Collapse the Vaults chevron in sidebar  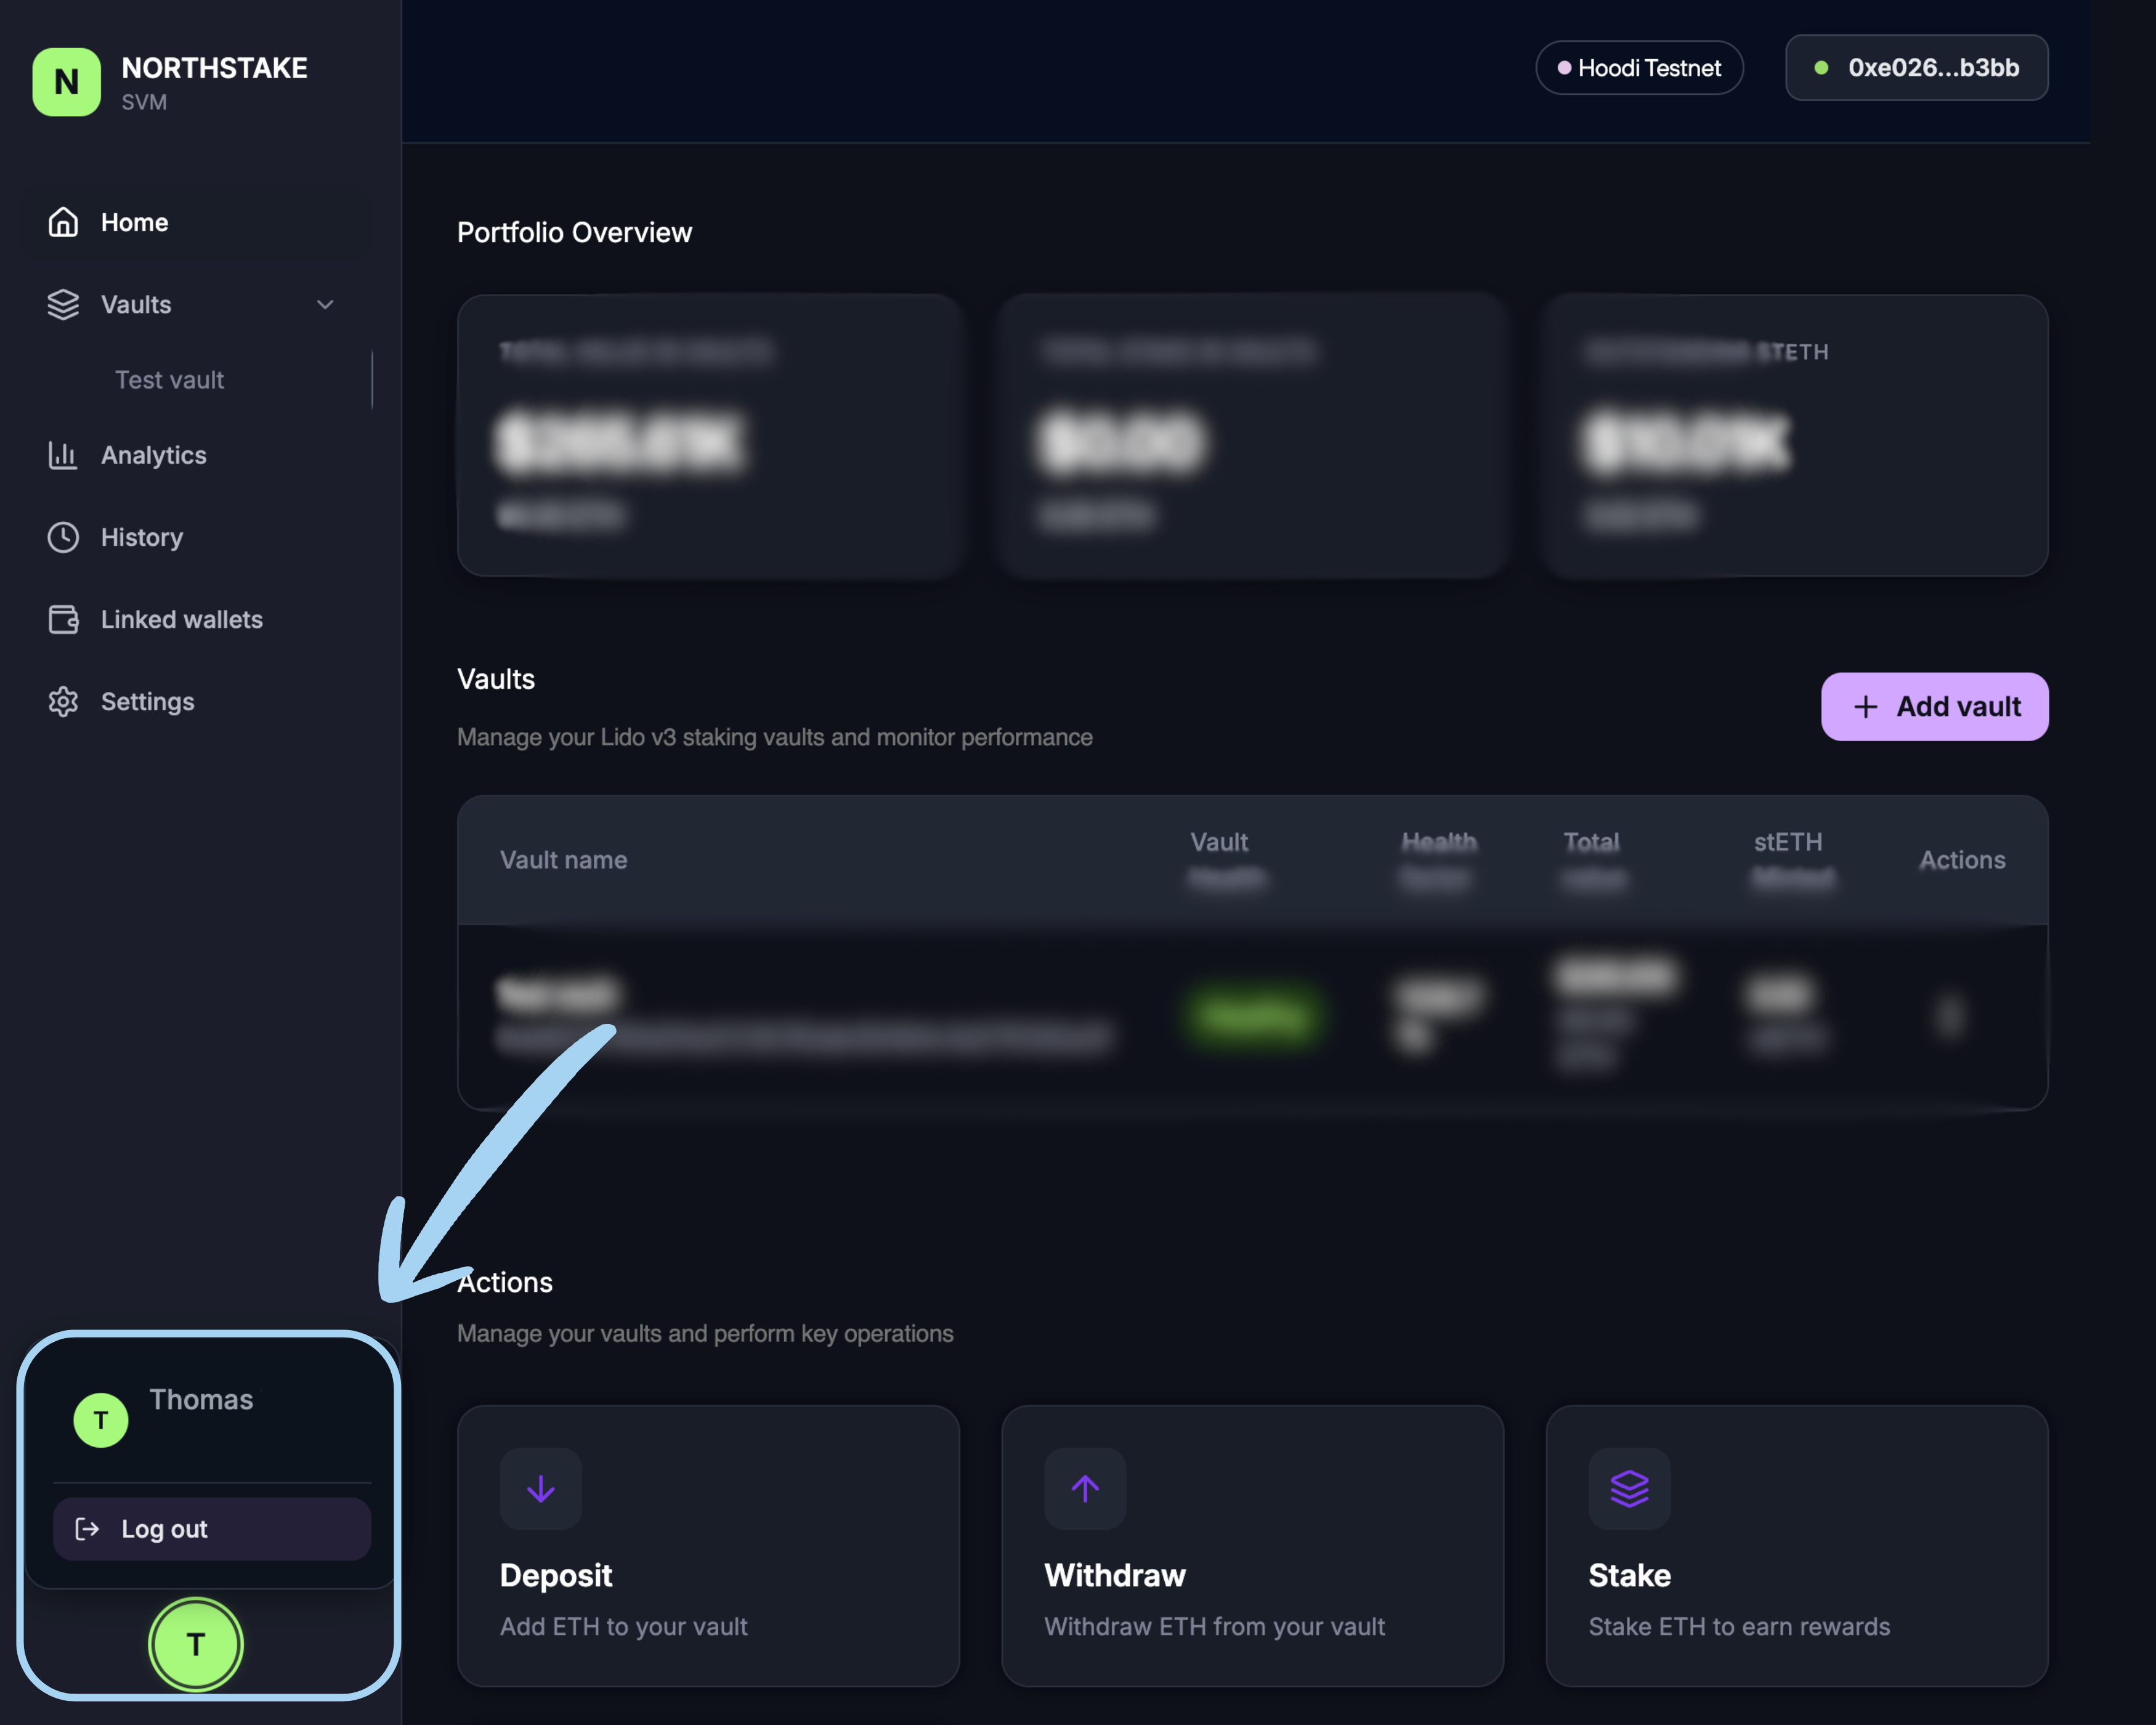tap(325, 304)
